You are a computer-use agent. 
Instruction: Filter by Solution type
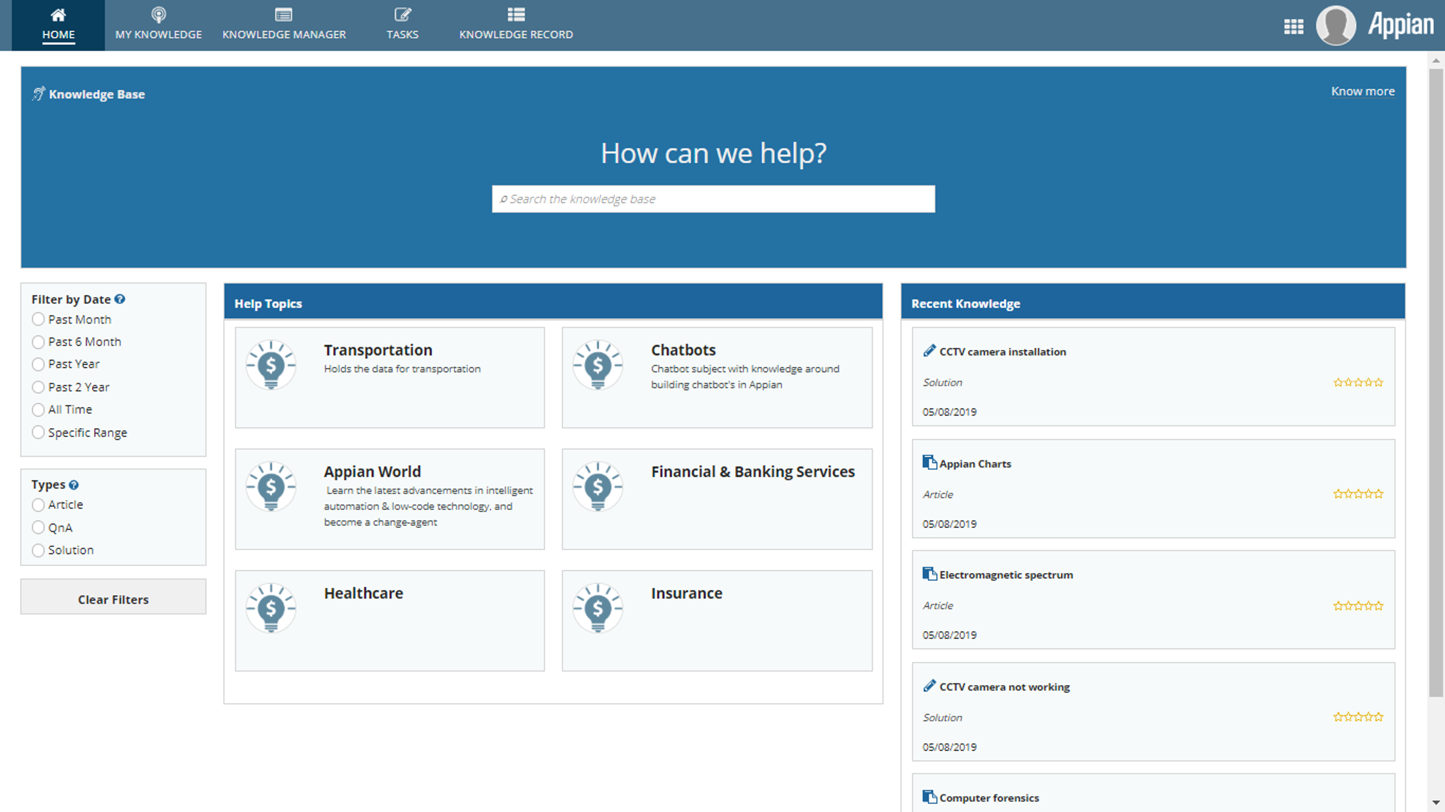(38, 550)
